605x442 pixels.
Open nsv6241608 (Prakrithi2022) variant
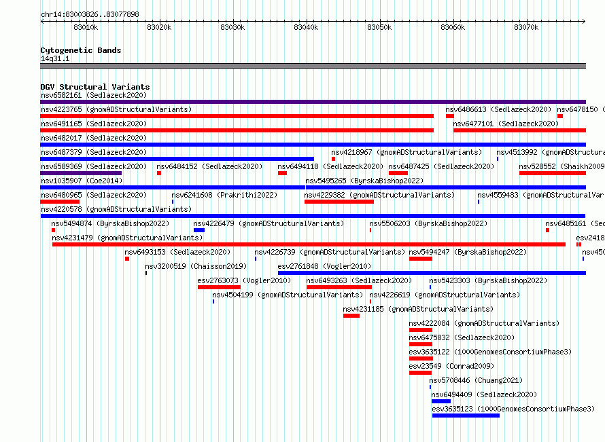pyautogui.click(x=224, y=195)
